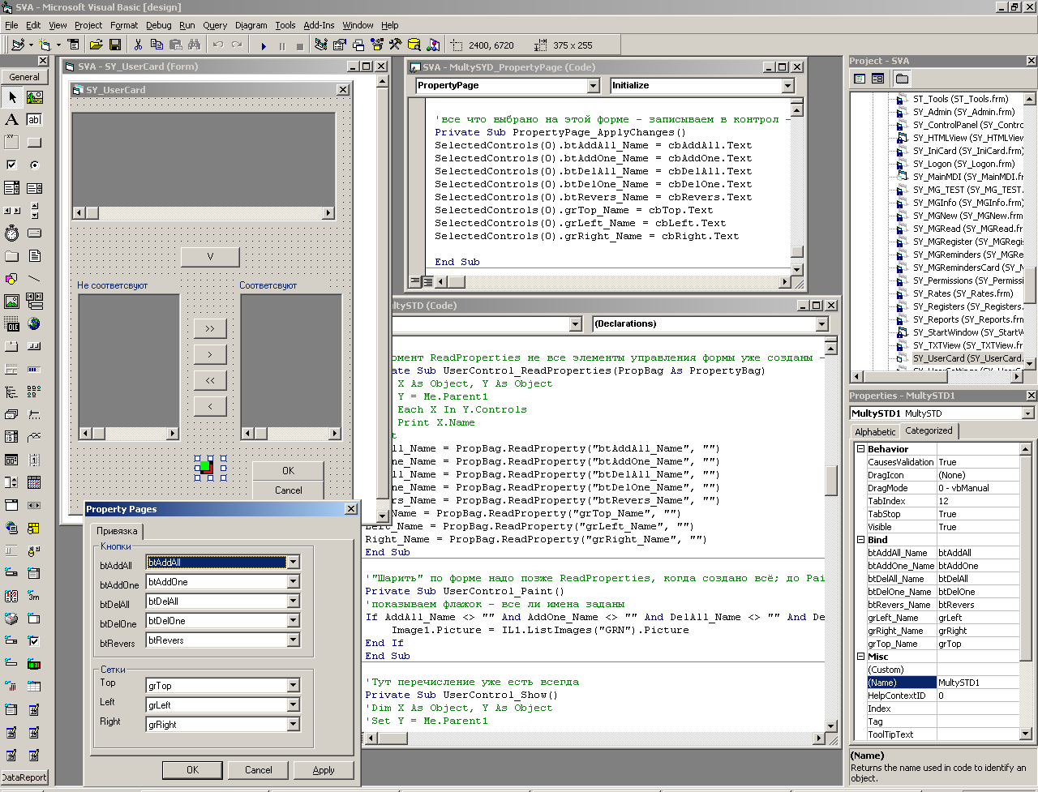
Task: Open the btAddAll dropdown in Property Pages
Action: (293, 563)
